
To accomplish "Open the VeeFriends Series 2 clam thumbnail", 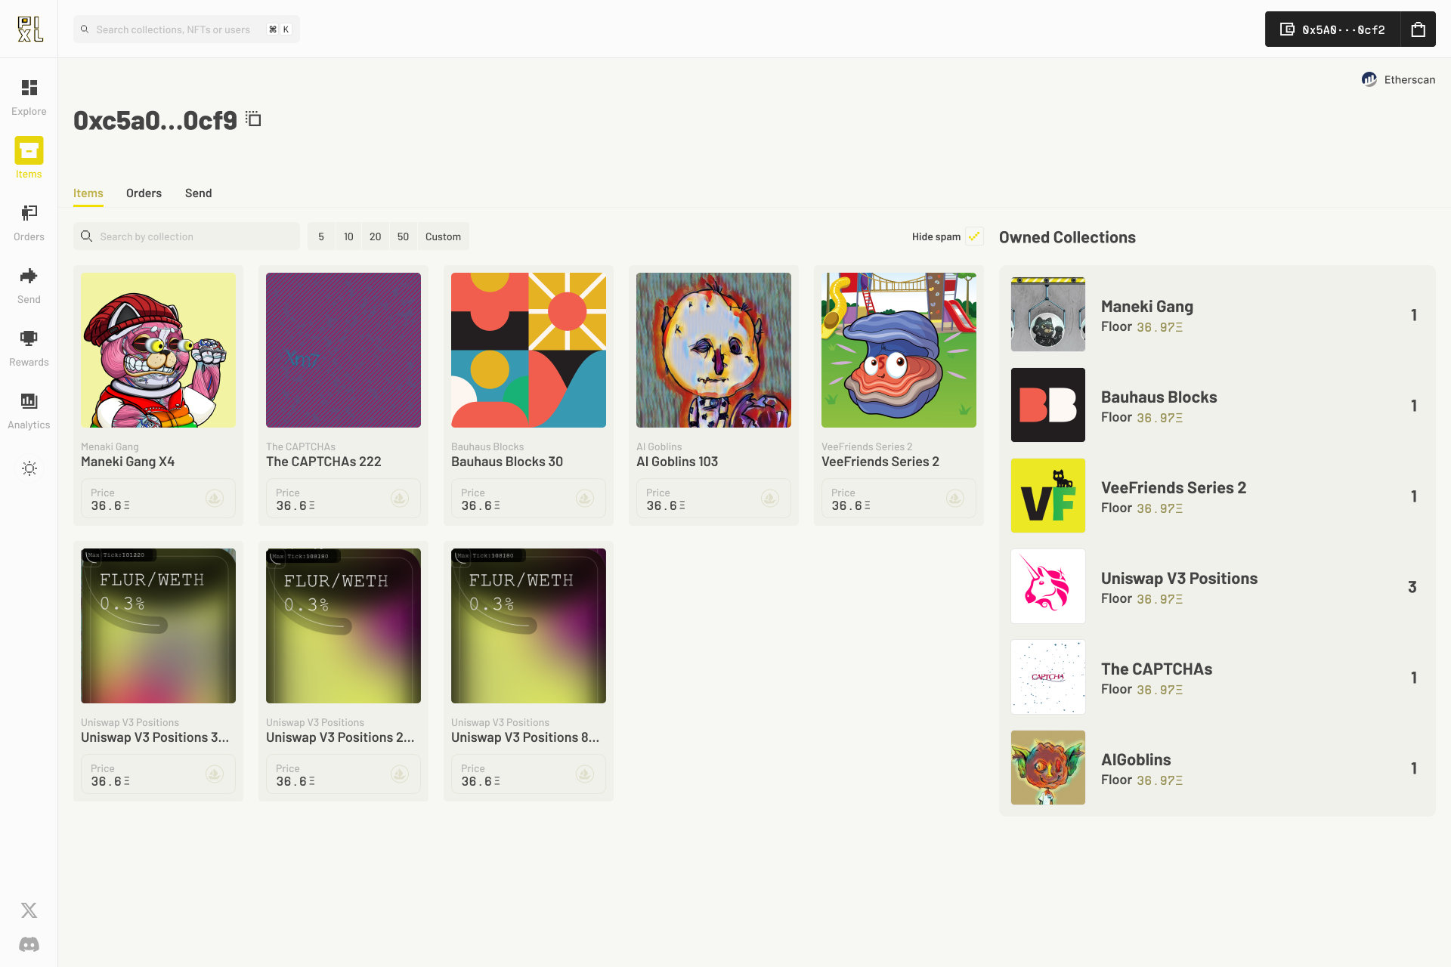I will [x=899, y=350].
